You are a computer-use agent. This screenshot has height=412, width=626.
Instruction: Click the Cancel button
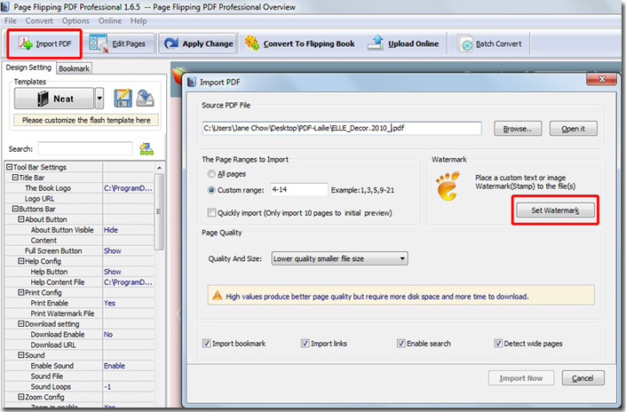coord(582,378)
